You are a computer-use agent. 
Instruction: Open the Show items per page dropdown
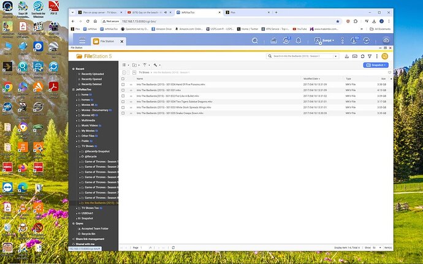(377, 247)
